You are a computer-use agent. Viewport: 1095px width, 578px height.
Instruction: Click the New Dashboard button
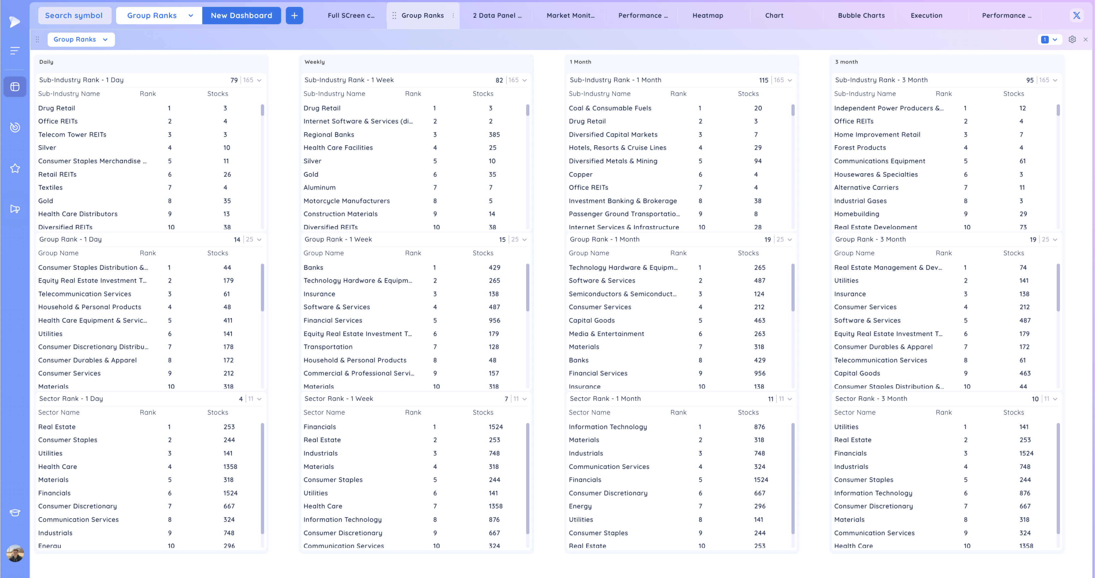click(x=241, y=15)
